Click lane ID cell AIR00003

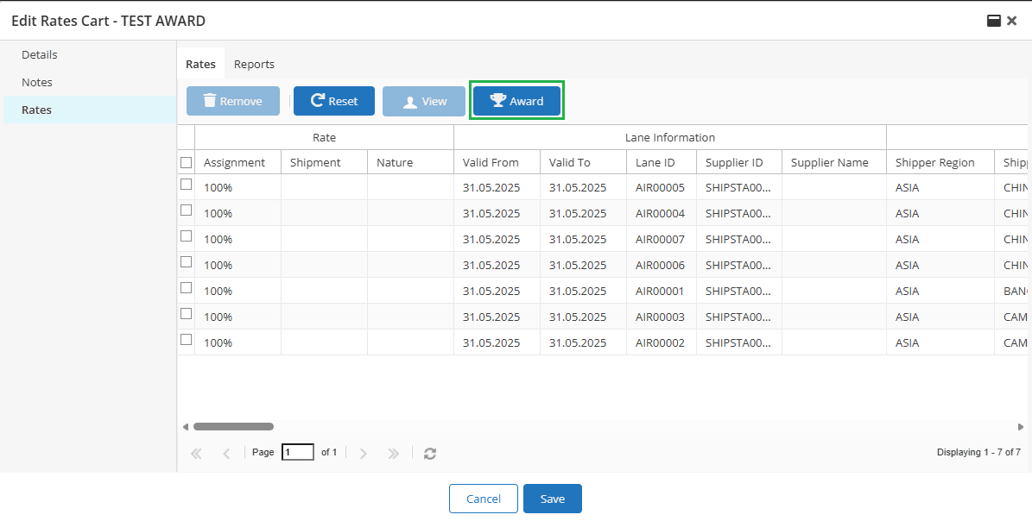(x=662, y=317)
